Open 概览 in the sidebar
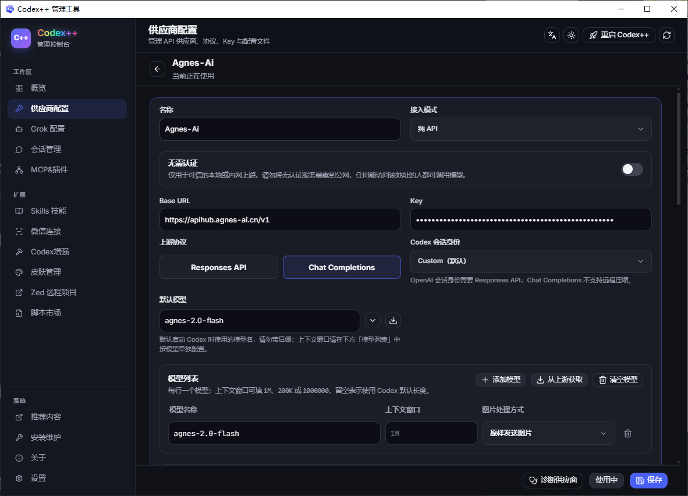This screenshot has width=688, height=496. pyautogui.click(x=67, y=88)
